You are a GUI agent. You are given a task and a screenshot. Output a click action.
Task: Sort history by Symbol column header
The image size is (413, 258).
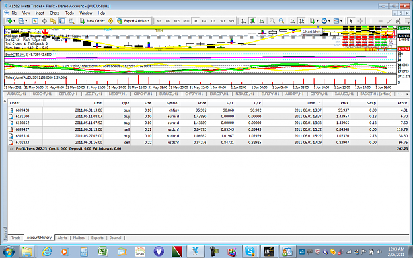point(172,103)
